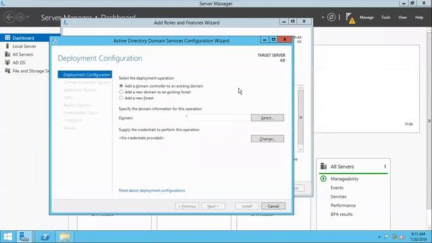Click inside the Domain input field
Image resolution: width=432 pixels, height=243 pixels.
(x=219, y=118)
